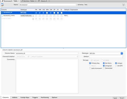Select the Columns tab
The image size is (127, 99).
[6, 97]
